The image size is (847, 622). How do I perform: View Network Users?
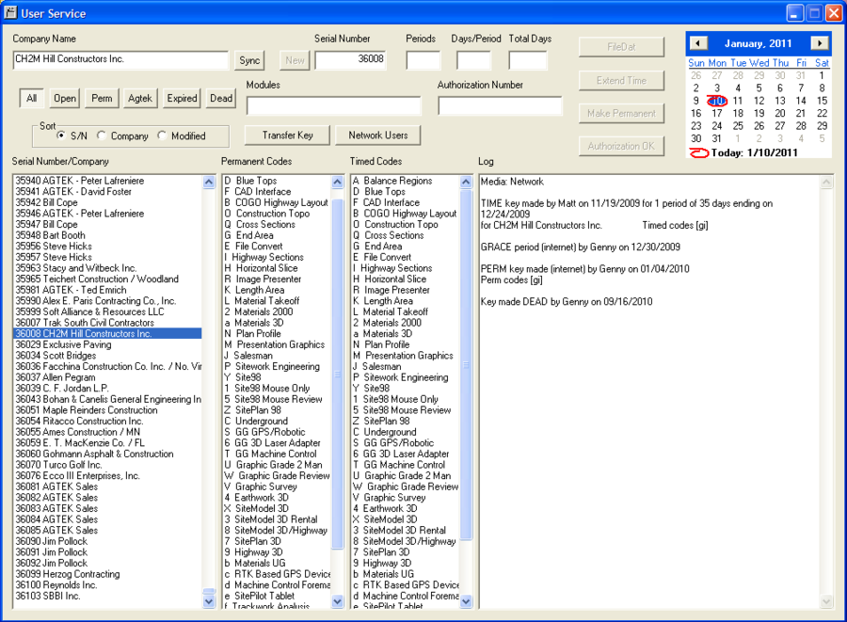coord(377,135)
